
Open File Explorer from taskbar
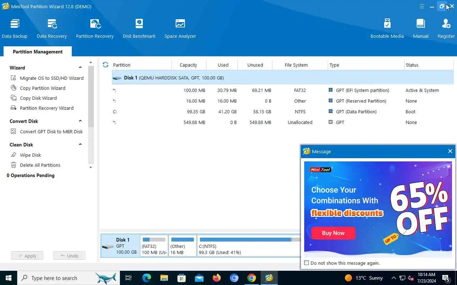(x=164, y=278)
